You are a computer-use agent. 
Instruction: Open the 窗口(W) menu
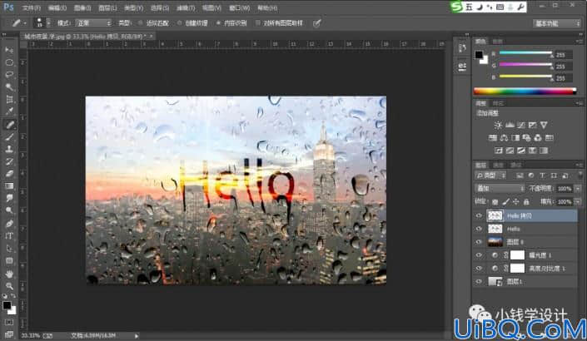tap(240, 7)
